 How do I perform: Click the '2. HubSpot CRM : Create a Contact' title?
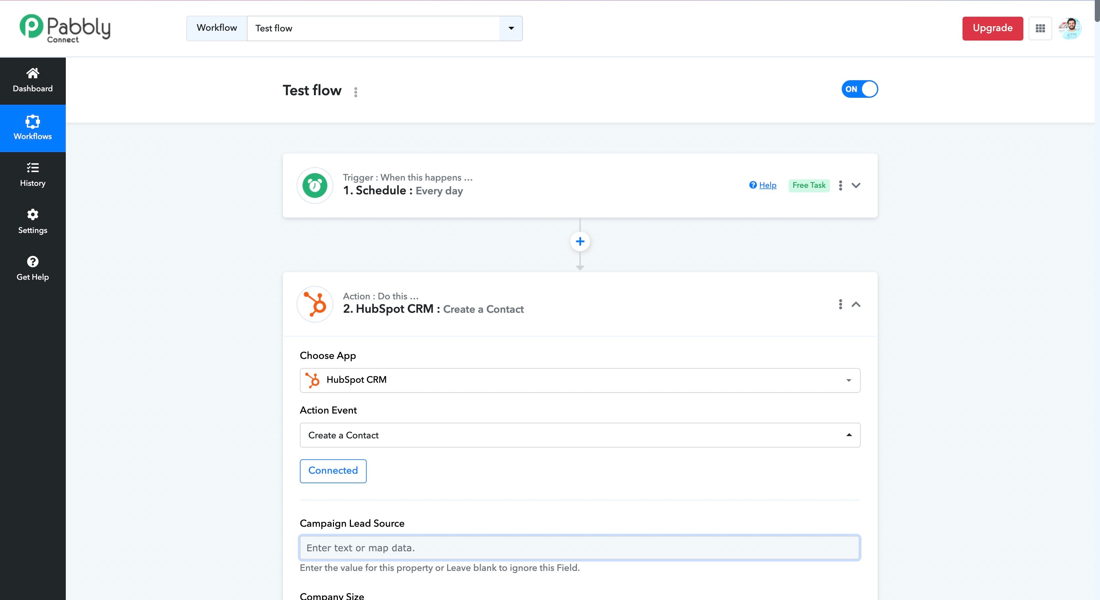433,309
